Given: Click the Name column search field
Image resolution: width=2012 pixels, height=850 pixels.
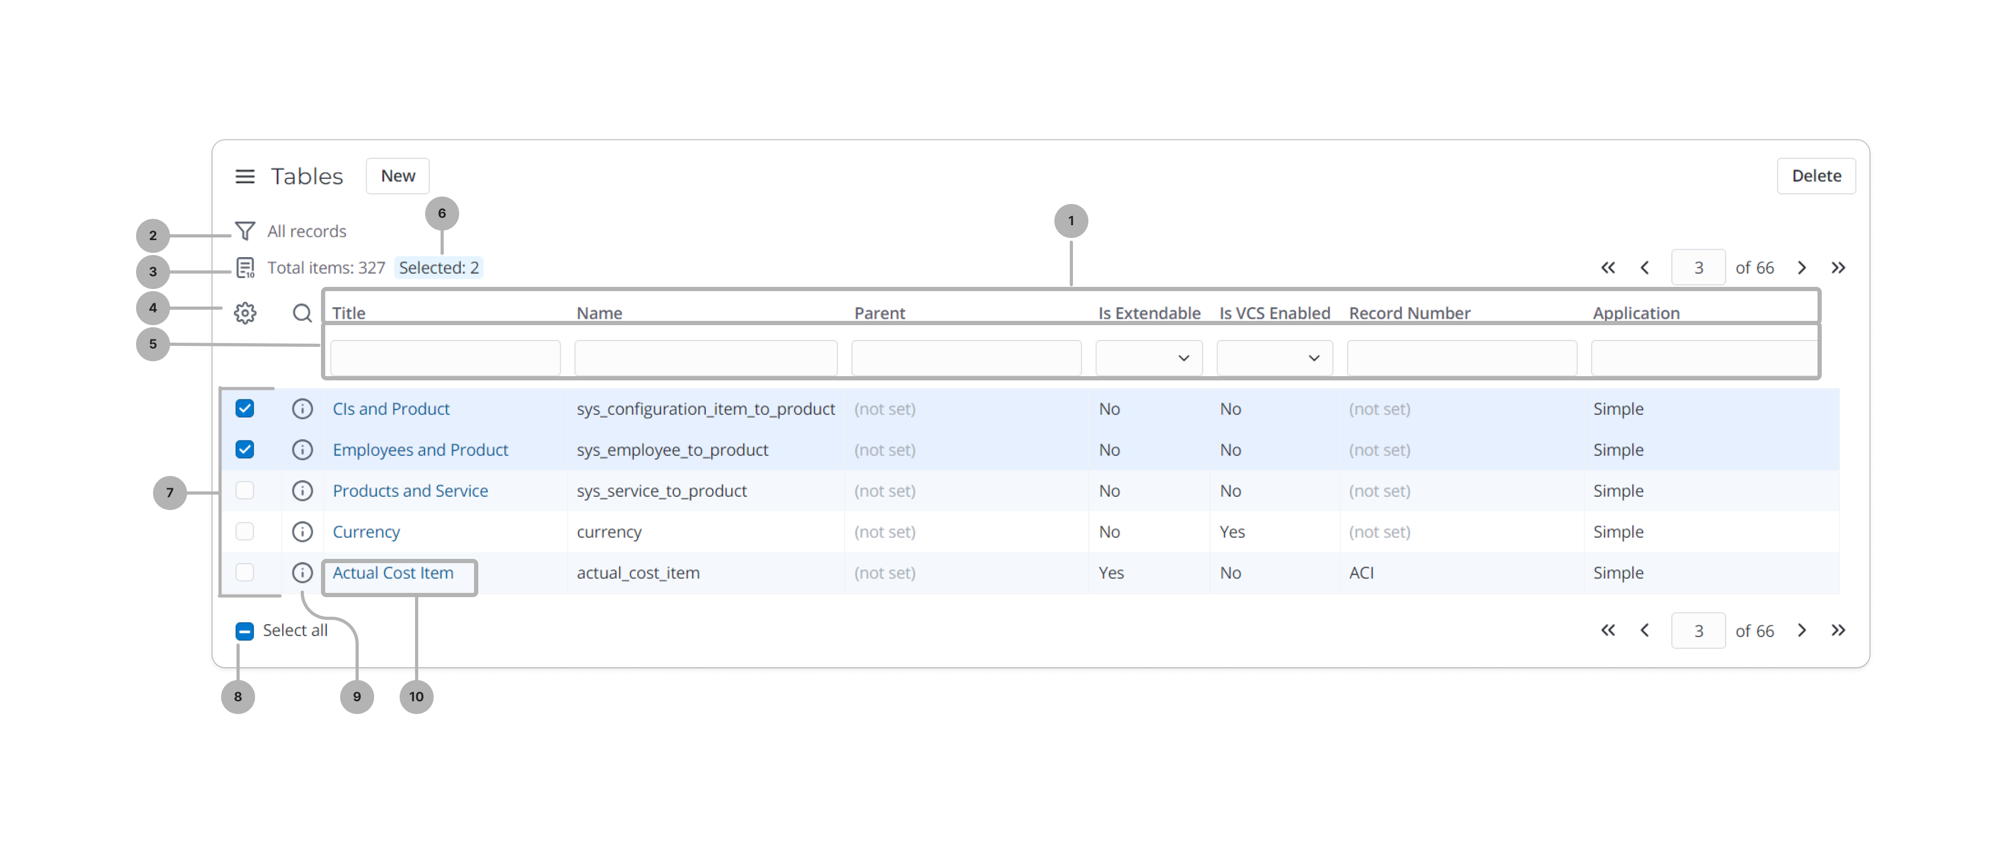Looking at the screenshot, I should [705, 358].
